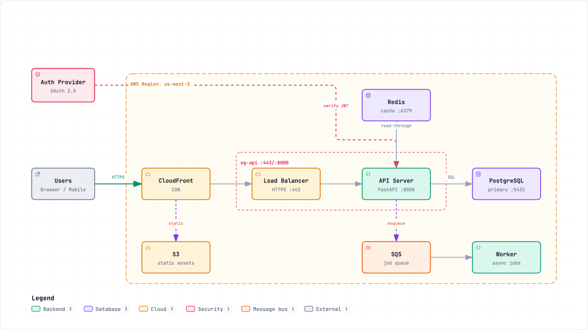The width and height of the screenshot is (588, 330).
Task: Click the 'Browser / Mobile' subtitle text
Action: (x=63, y=190)
